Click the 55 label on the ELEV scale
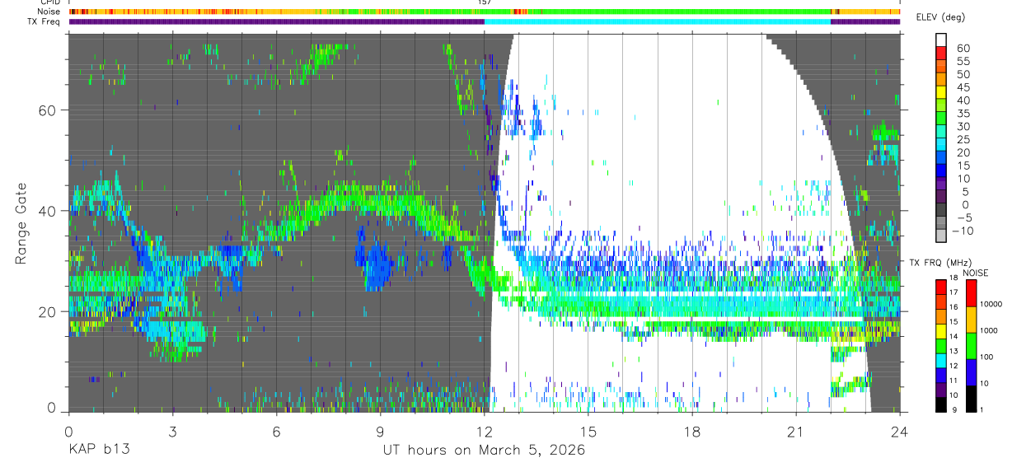Viewport: 1012px width, 467px height. [963, 62]
